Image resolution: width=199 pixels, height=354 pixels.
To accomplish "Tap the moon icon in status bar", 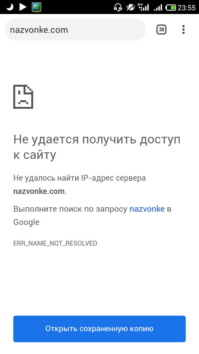I will [10, 7].
